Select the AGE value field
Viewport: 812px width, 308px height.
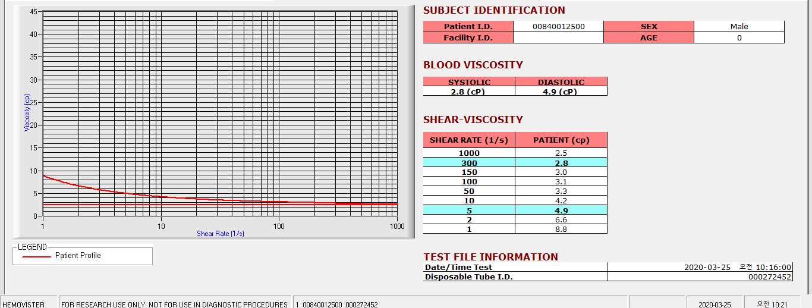pyautogui.click(x=739, y=37)
